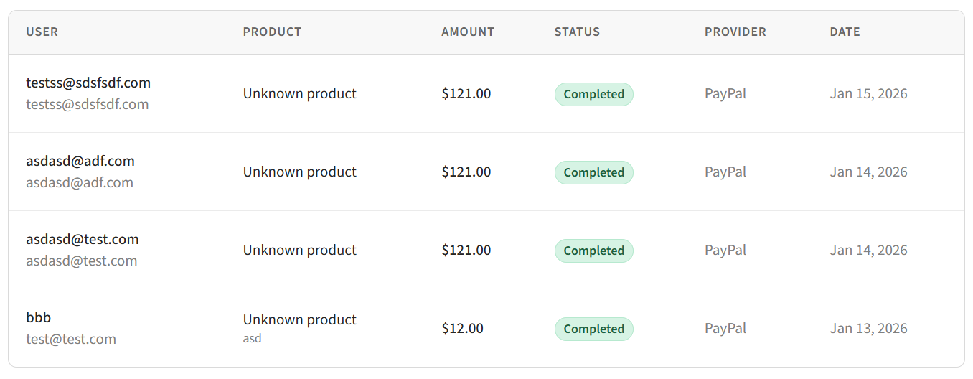Click the 'asd' product subtitle

252,338
